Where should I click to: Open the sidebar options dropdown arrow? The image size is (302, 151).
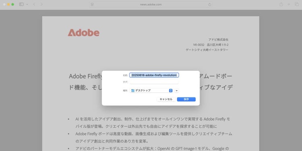point(27,4)
